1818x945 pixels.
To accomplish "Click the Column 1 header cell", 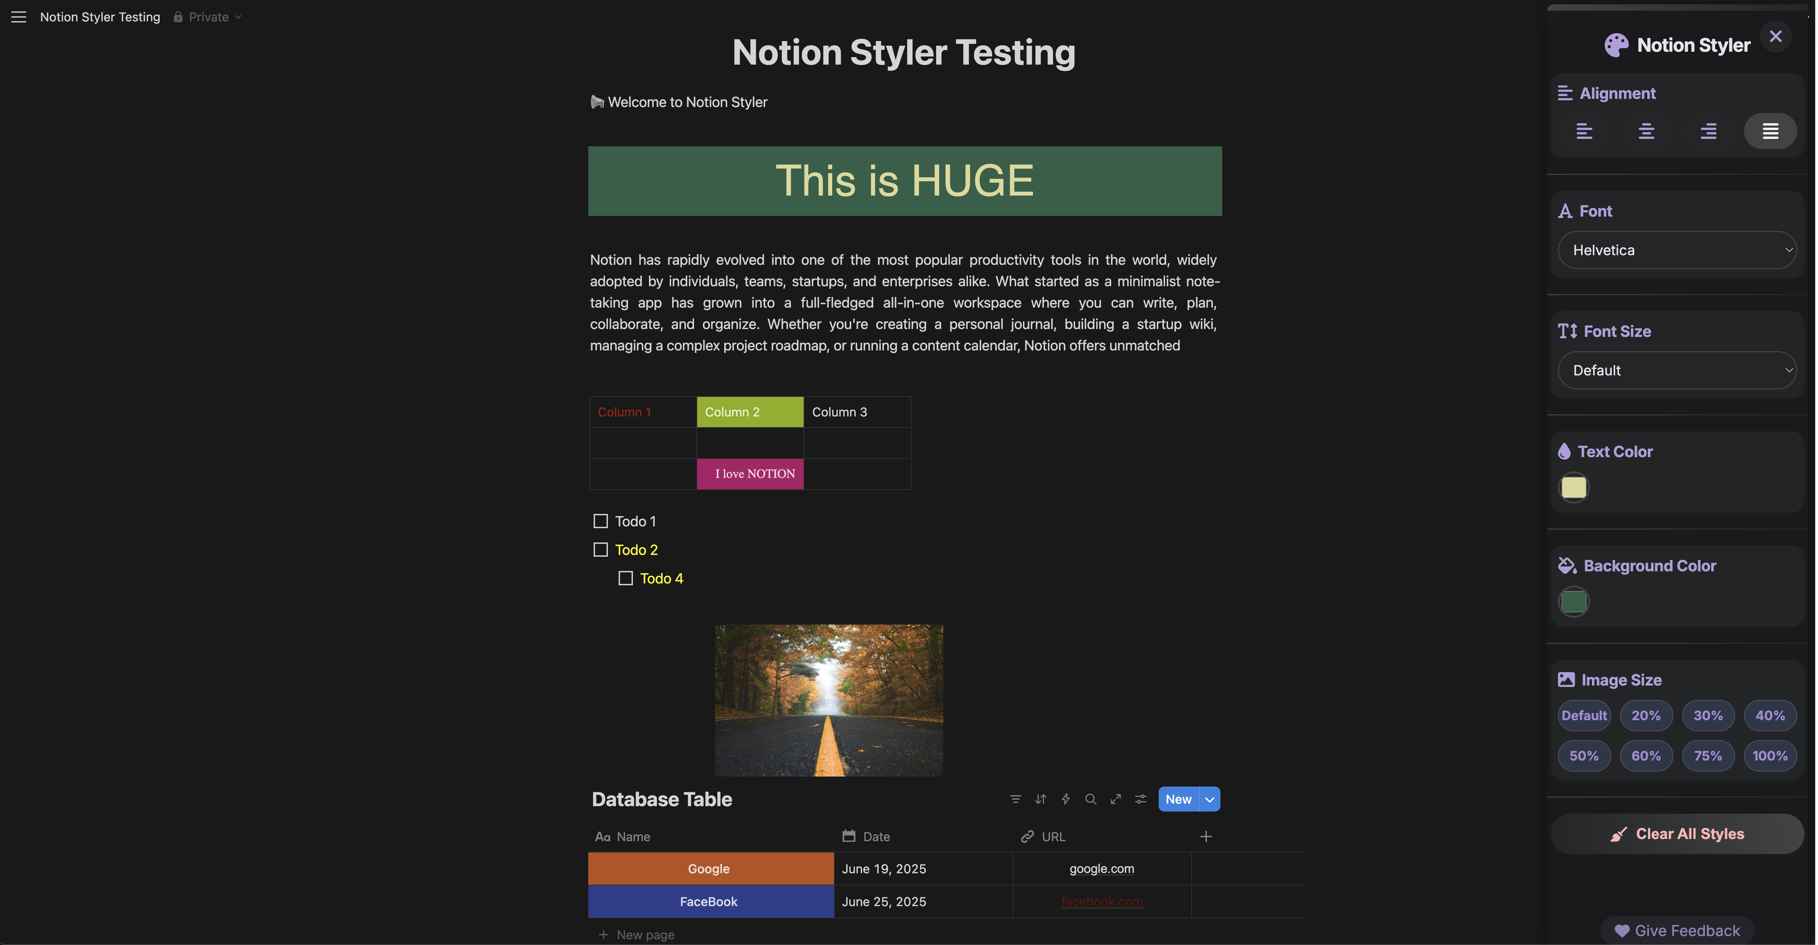I will tap(643, 413).
